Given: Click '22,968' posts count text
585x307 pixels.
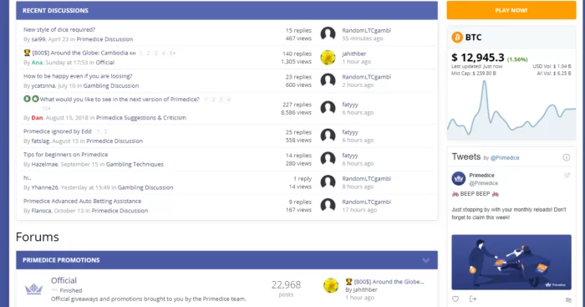Looking at the screenshot, I should [286, 285].
